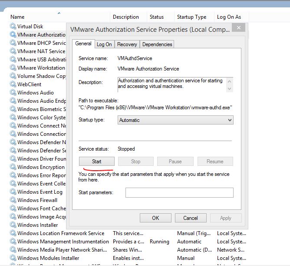Select Windows Media Player Network Sharing service
Image resolution: width=290 pixels, height=266 pixels.
62,250
